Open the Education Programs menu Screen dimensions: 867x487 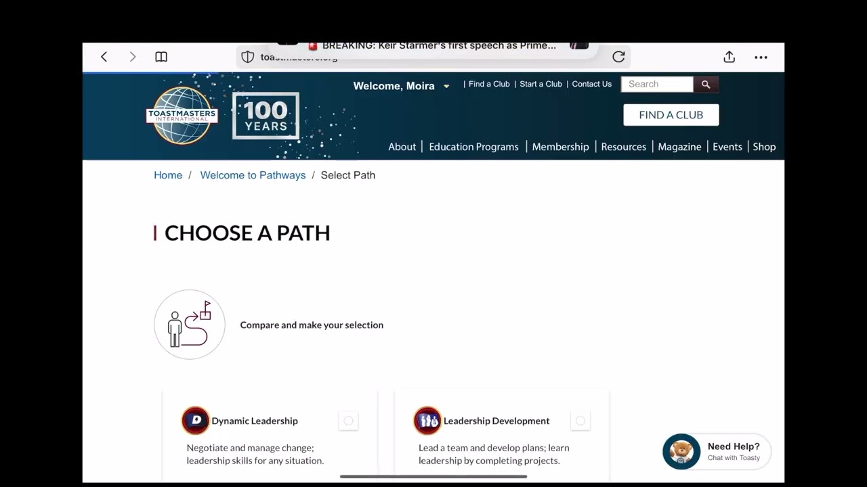(x=473, y=147)
